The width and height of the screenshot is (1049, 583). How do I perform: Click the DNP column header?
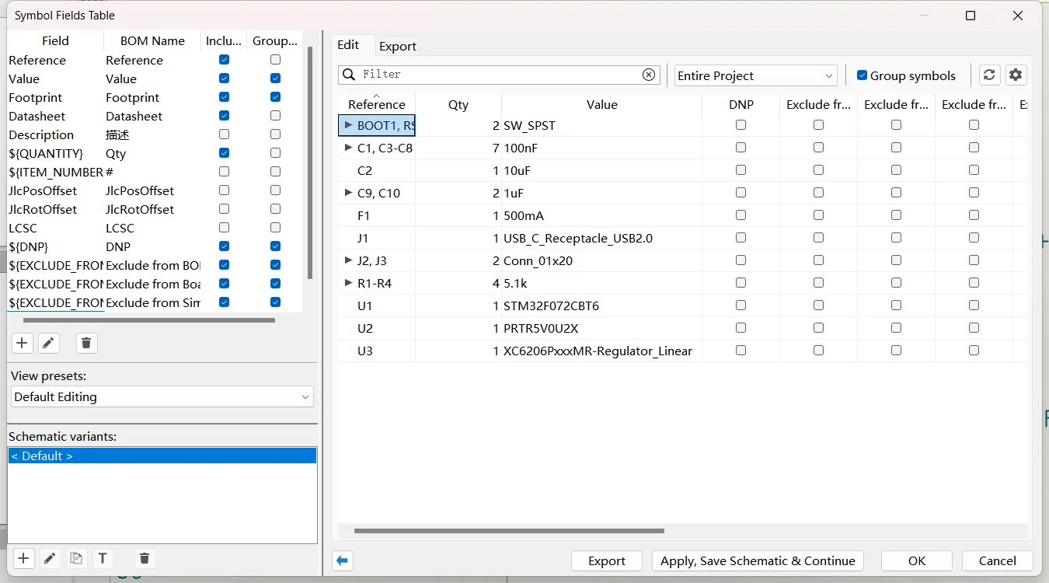pyautogui.click(x=741, y=104)
